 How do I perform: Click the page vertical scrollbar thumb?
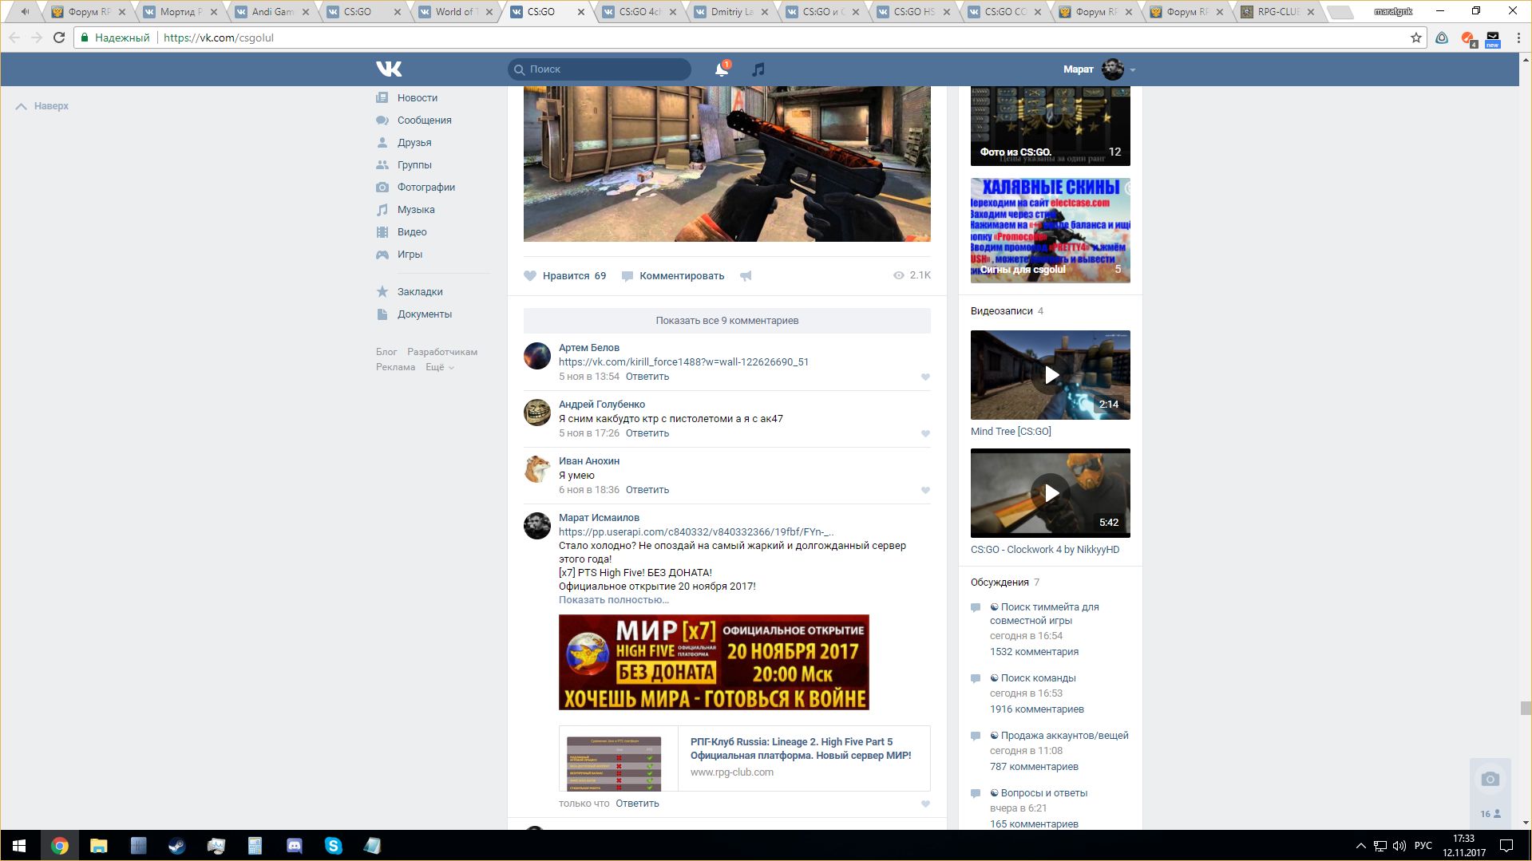coord(1526,709)
